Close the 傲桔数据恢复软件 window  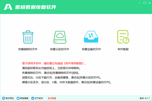point(149,3)
